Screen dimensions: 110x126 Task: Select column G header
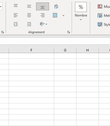click(x=65, y=50)
